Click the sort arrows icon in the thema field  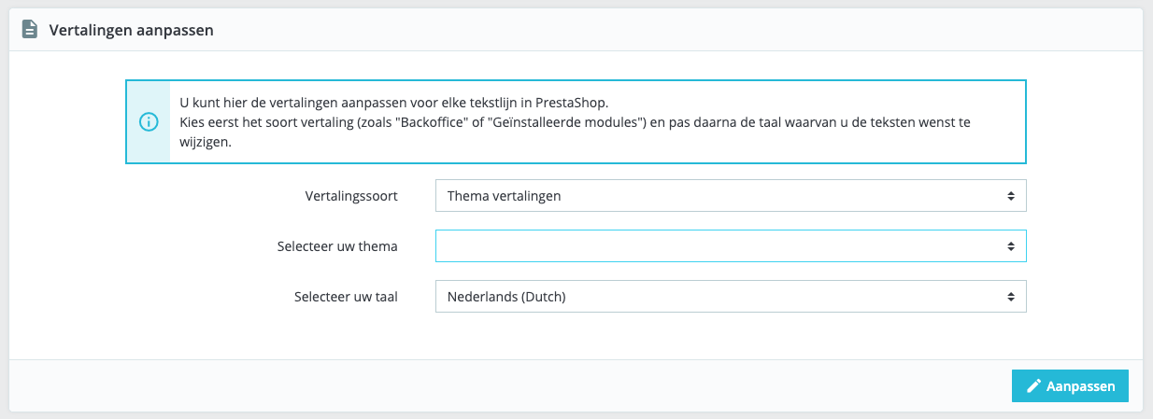[x=1010, y=246]
